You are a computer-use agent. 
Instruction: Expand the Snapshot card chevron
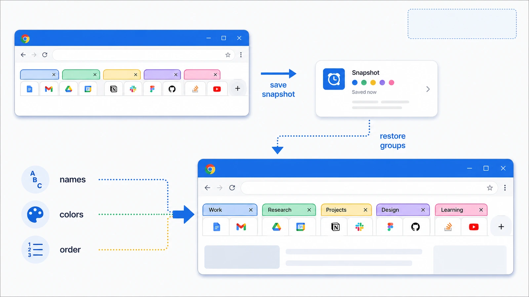coord(428,89)
